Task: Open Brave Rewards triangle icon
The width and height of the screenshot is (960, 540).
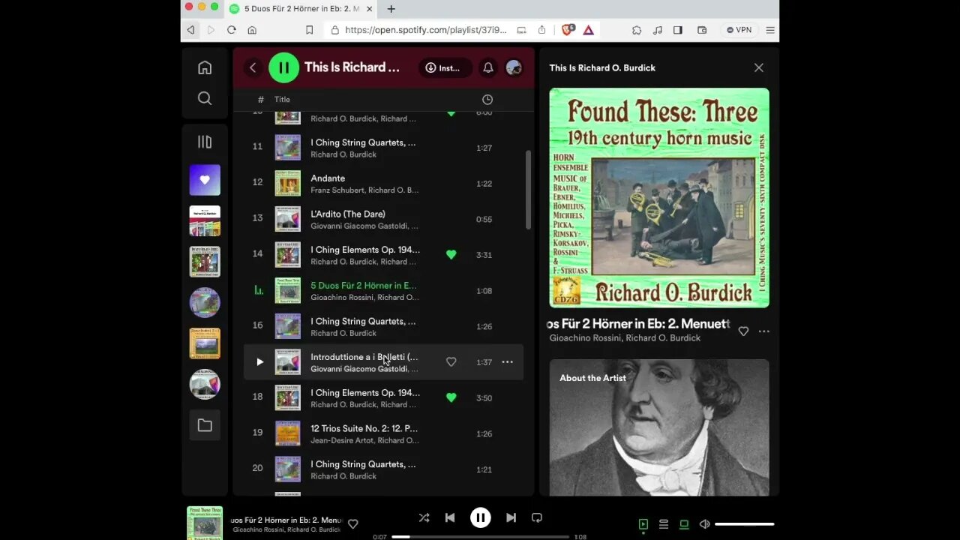Action: 589,30
